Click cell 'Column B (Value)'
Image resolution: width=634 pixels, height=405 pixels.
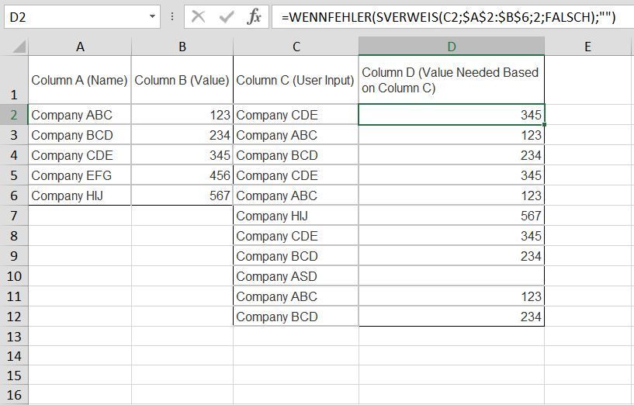(x=182, y=80)
